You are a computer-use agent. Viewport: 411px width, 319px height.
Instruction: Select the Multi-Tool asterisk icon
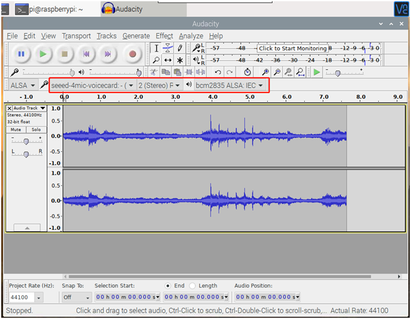pyautogui.click(x=180, y=60)
